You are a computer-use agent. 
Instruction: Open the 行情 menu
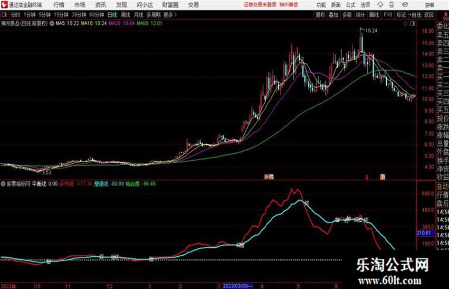59,5
